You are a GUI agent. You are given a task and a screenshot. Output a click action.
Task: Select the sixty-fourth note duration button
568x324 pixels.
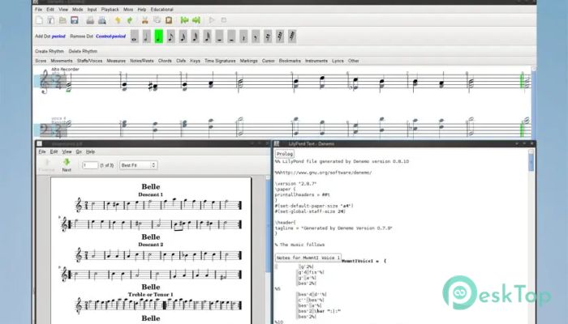[x=207, y=36]
